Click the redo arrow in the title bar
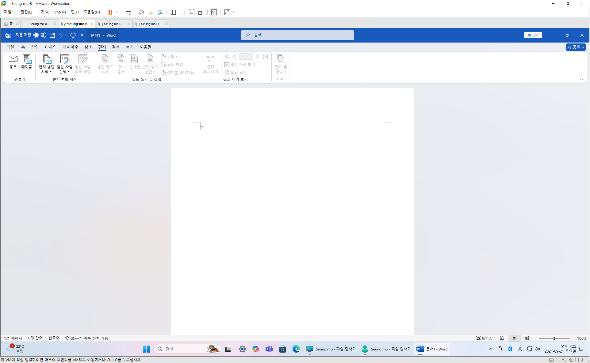The image size is (590, 363). 73,35
